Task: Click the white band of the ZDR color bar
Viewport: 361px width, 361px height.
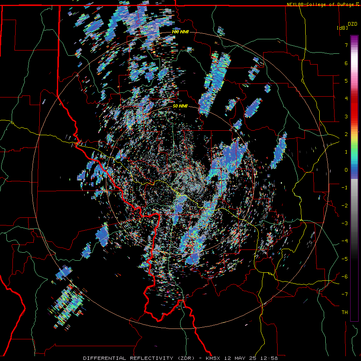Action: 354,60
